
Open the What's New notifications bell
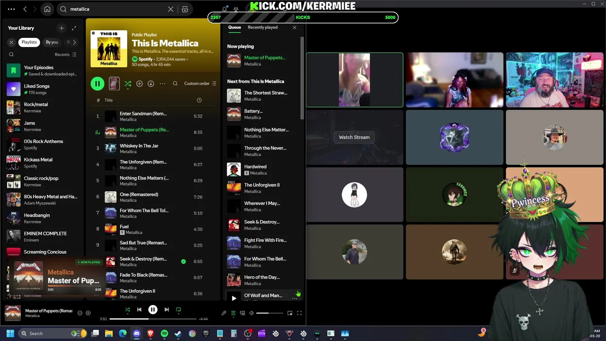[224, 9]
